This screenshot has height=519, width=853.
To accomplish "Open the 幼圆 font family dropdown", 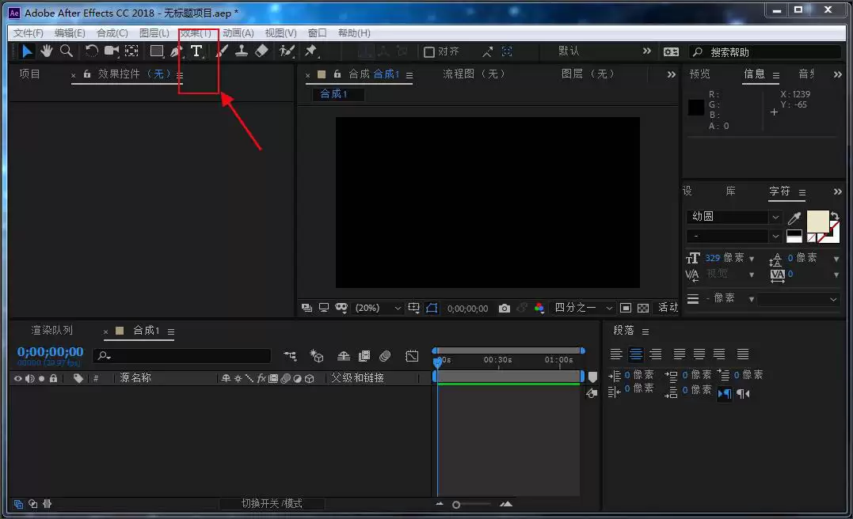I will click(x=734, y=216).
